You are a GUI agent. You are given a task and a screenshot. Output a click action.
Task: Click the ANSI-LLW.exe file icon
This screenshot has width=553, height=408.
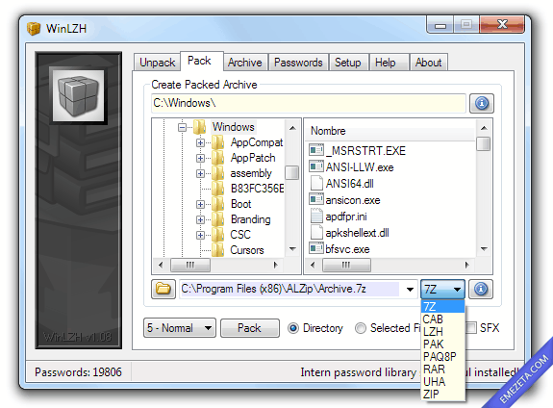pyautogui.click(x=316, y=166)
